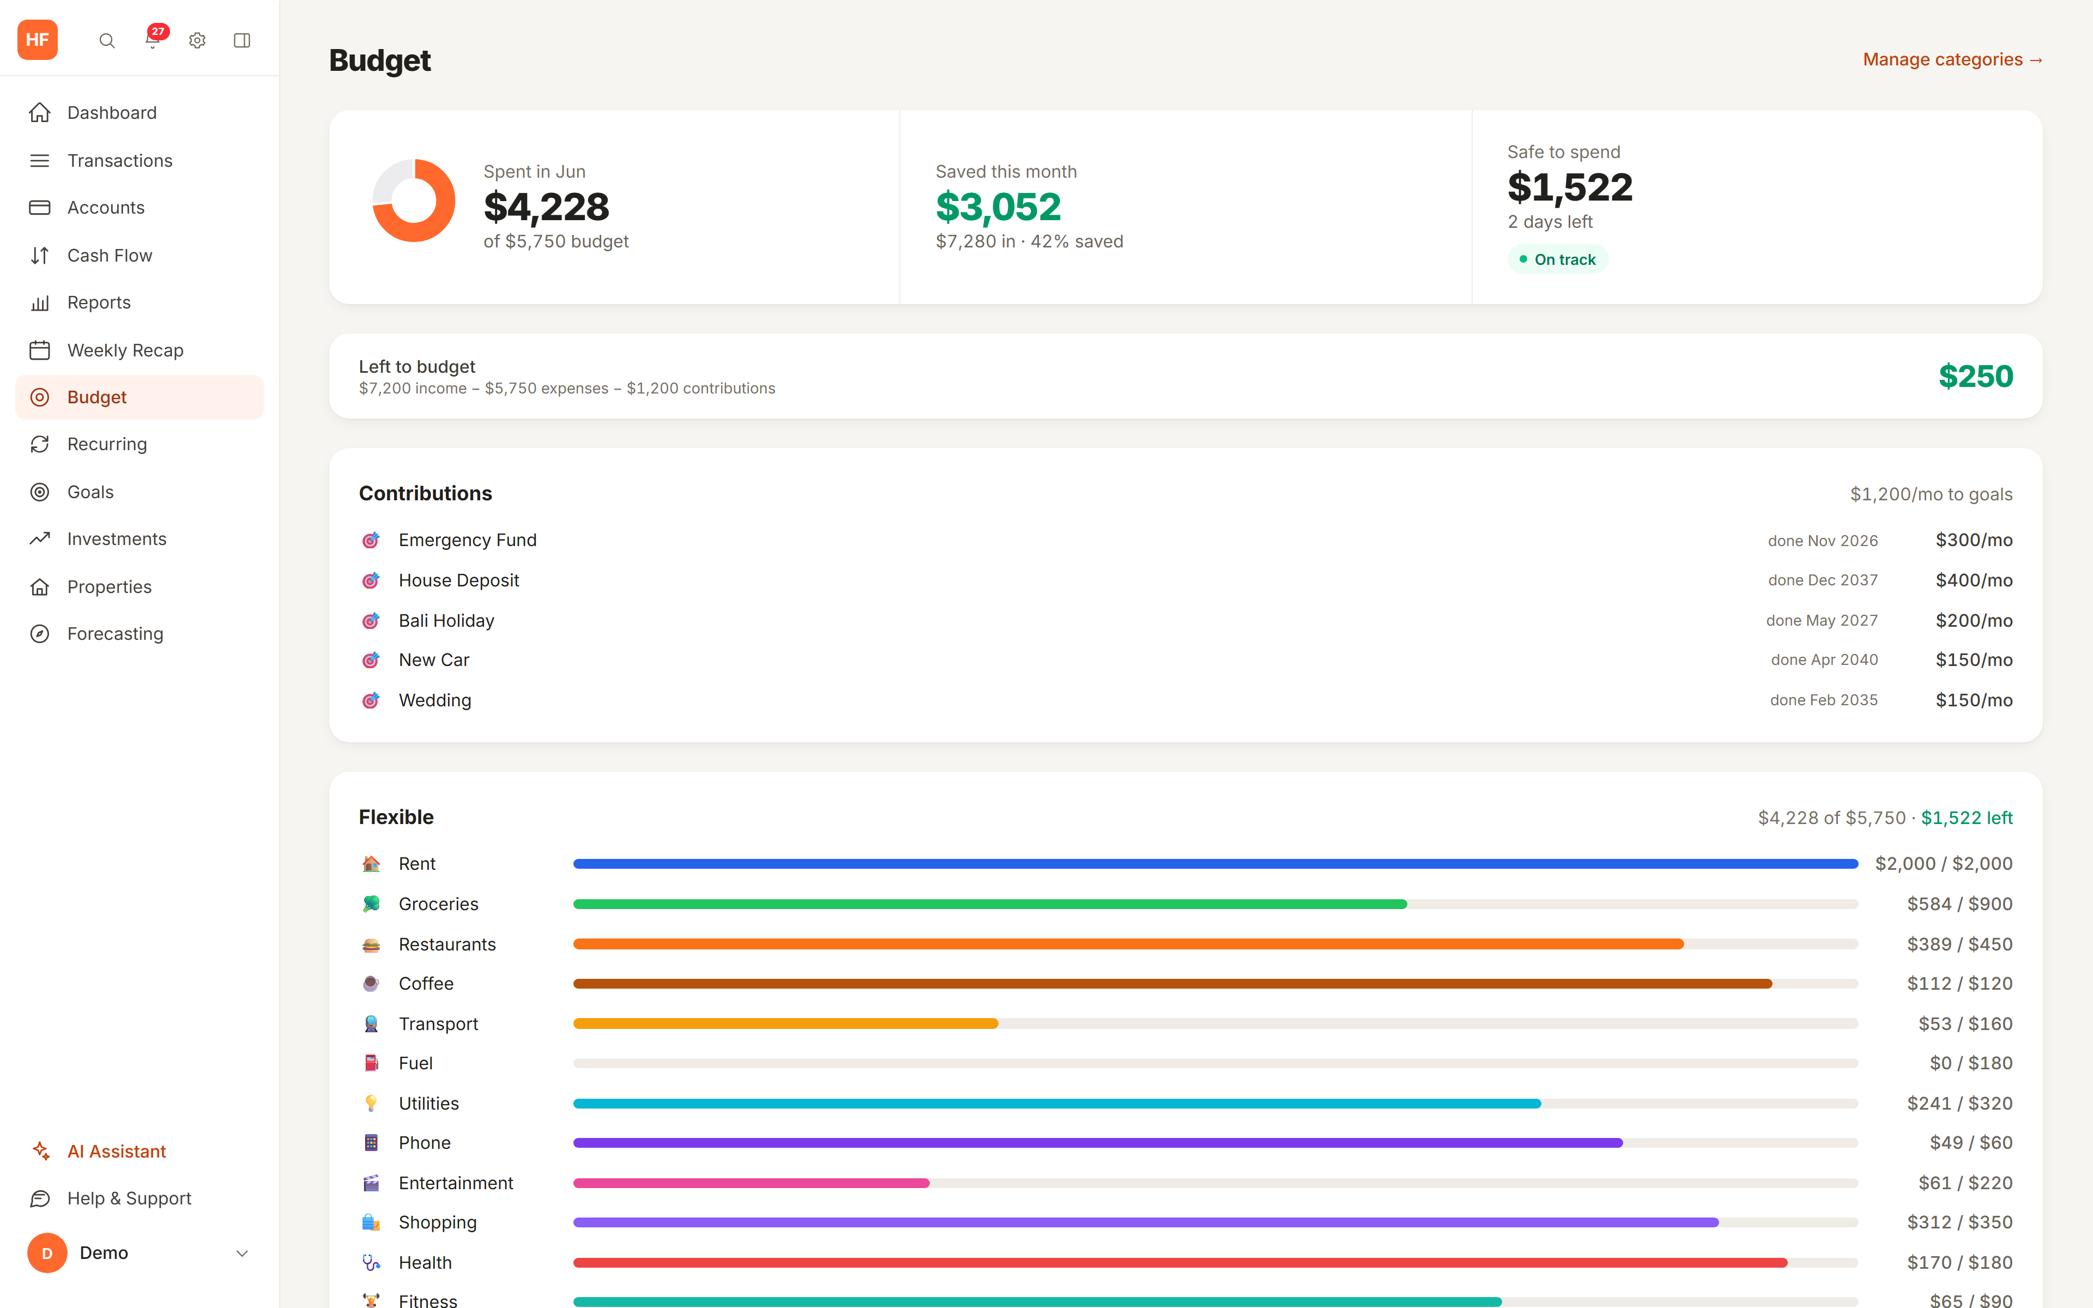Click the Properties house icon
This screenshot has height=1308, width=2093.
(x=40, y=586)
